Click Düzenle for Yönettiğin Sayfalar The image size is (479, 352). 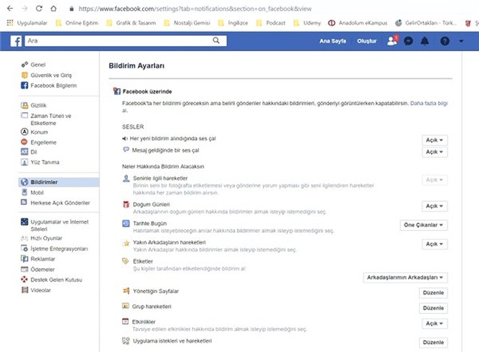tap(433, 293)
